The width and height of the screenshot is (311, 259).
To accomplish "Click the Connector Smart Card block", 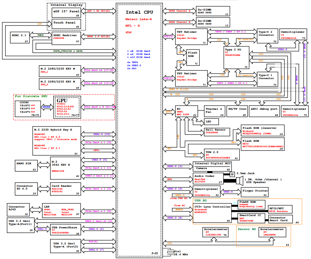I will (x=280, y=219).
